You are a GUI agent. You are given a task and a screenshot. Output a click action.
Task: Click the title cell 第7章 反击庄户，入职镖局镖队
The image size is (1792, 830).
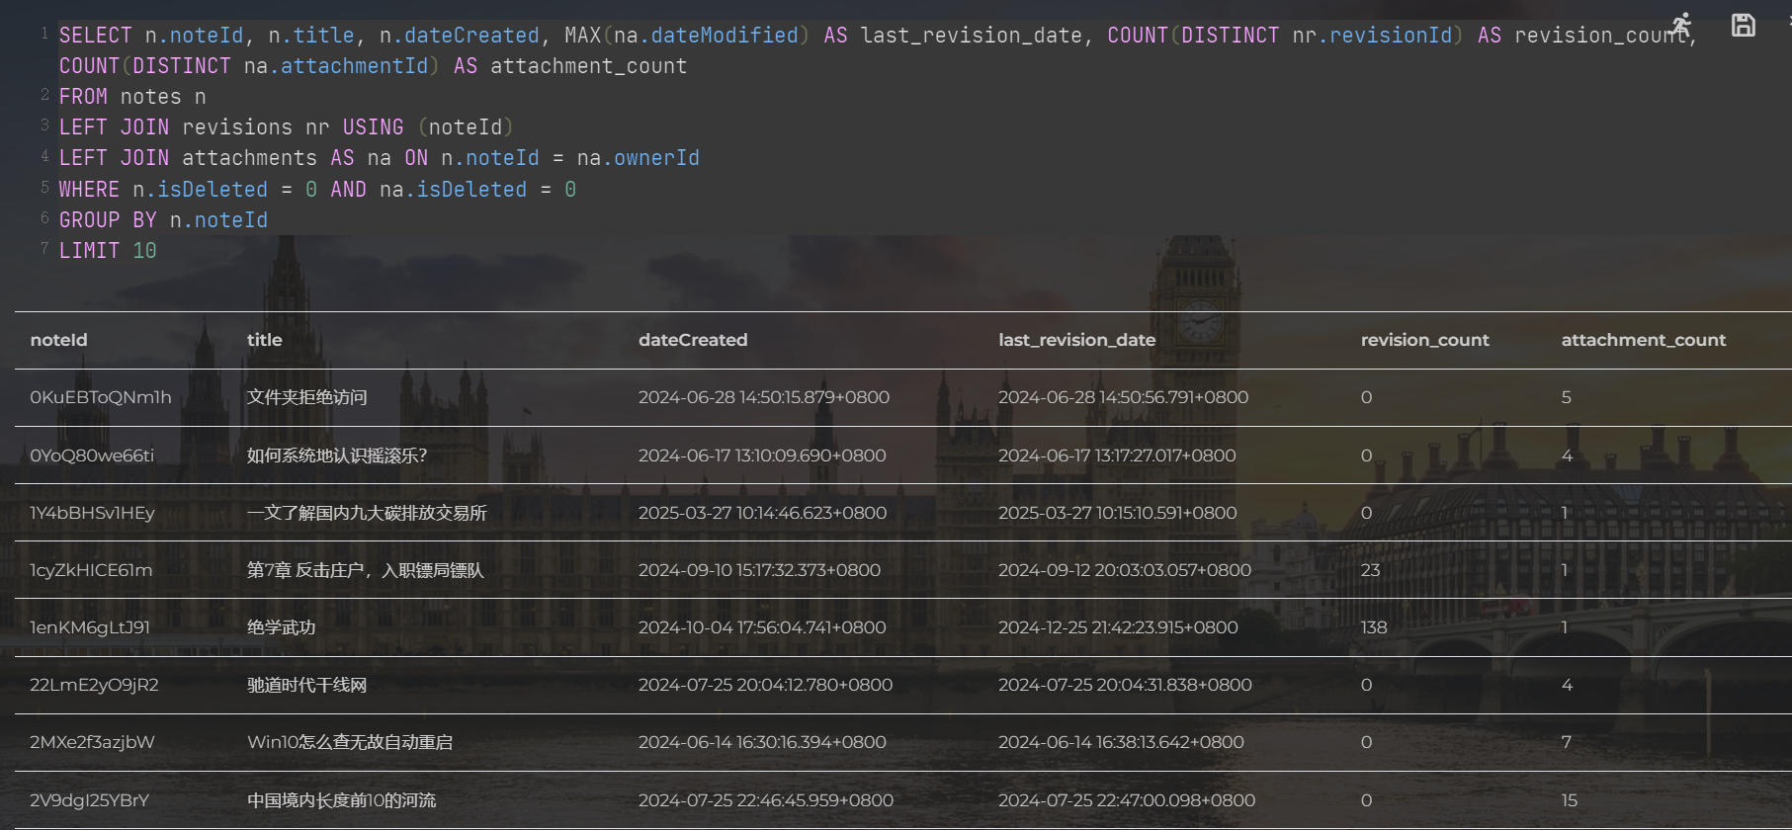366,570
